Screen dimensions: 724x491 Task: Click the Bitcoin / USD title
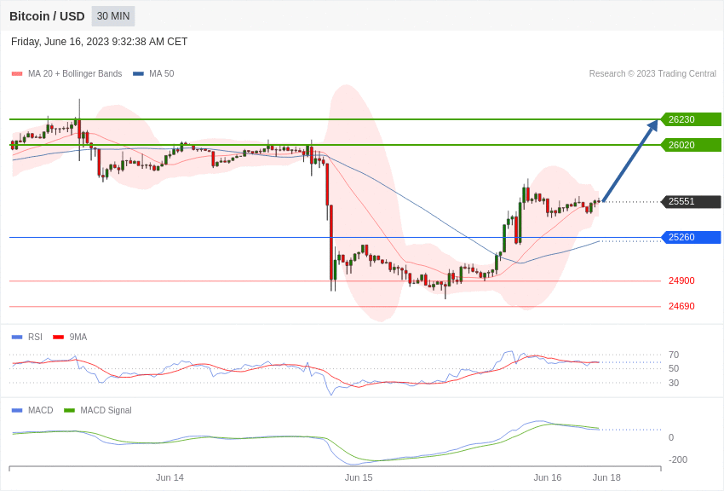pos(47,16)
